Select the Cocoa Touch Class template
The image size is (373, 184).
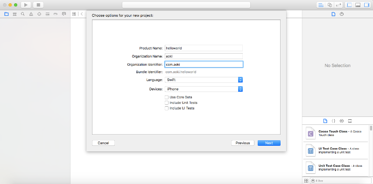pyautogui.click(x=336, y=133)
